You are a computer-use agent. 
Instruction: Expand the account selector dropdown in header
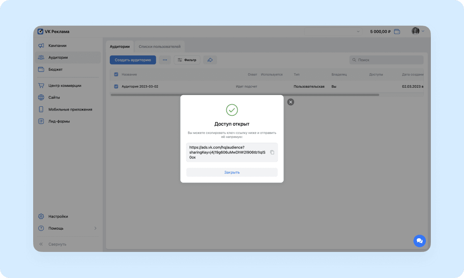tap(333, 31)
